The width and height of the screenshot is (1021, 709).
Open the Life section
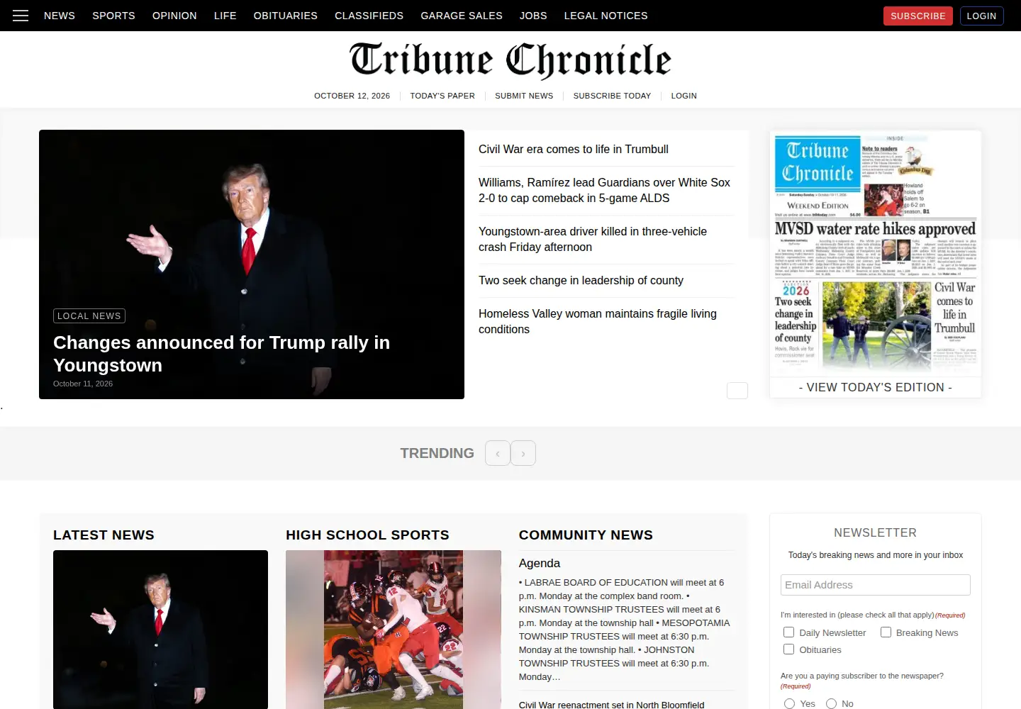coord(225,16)
